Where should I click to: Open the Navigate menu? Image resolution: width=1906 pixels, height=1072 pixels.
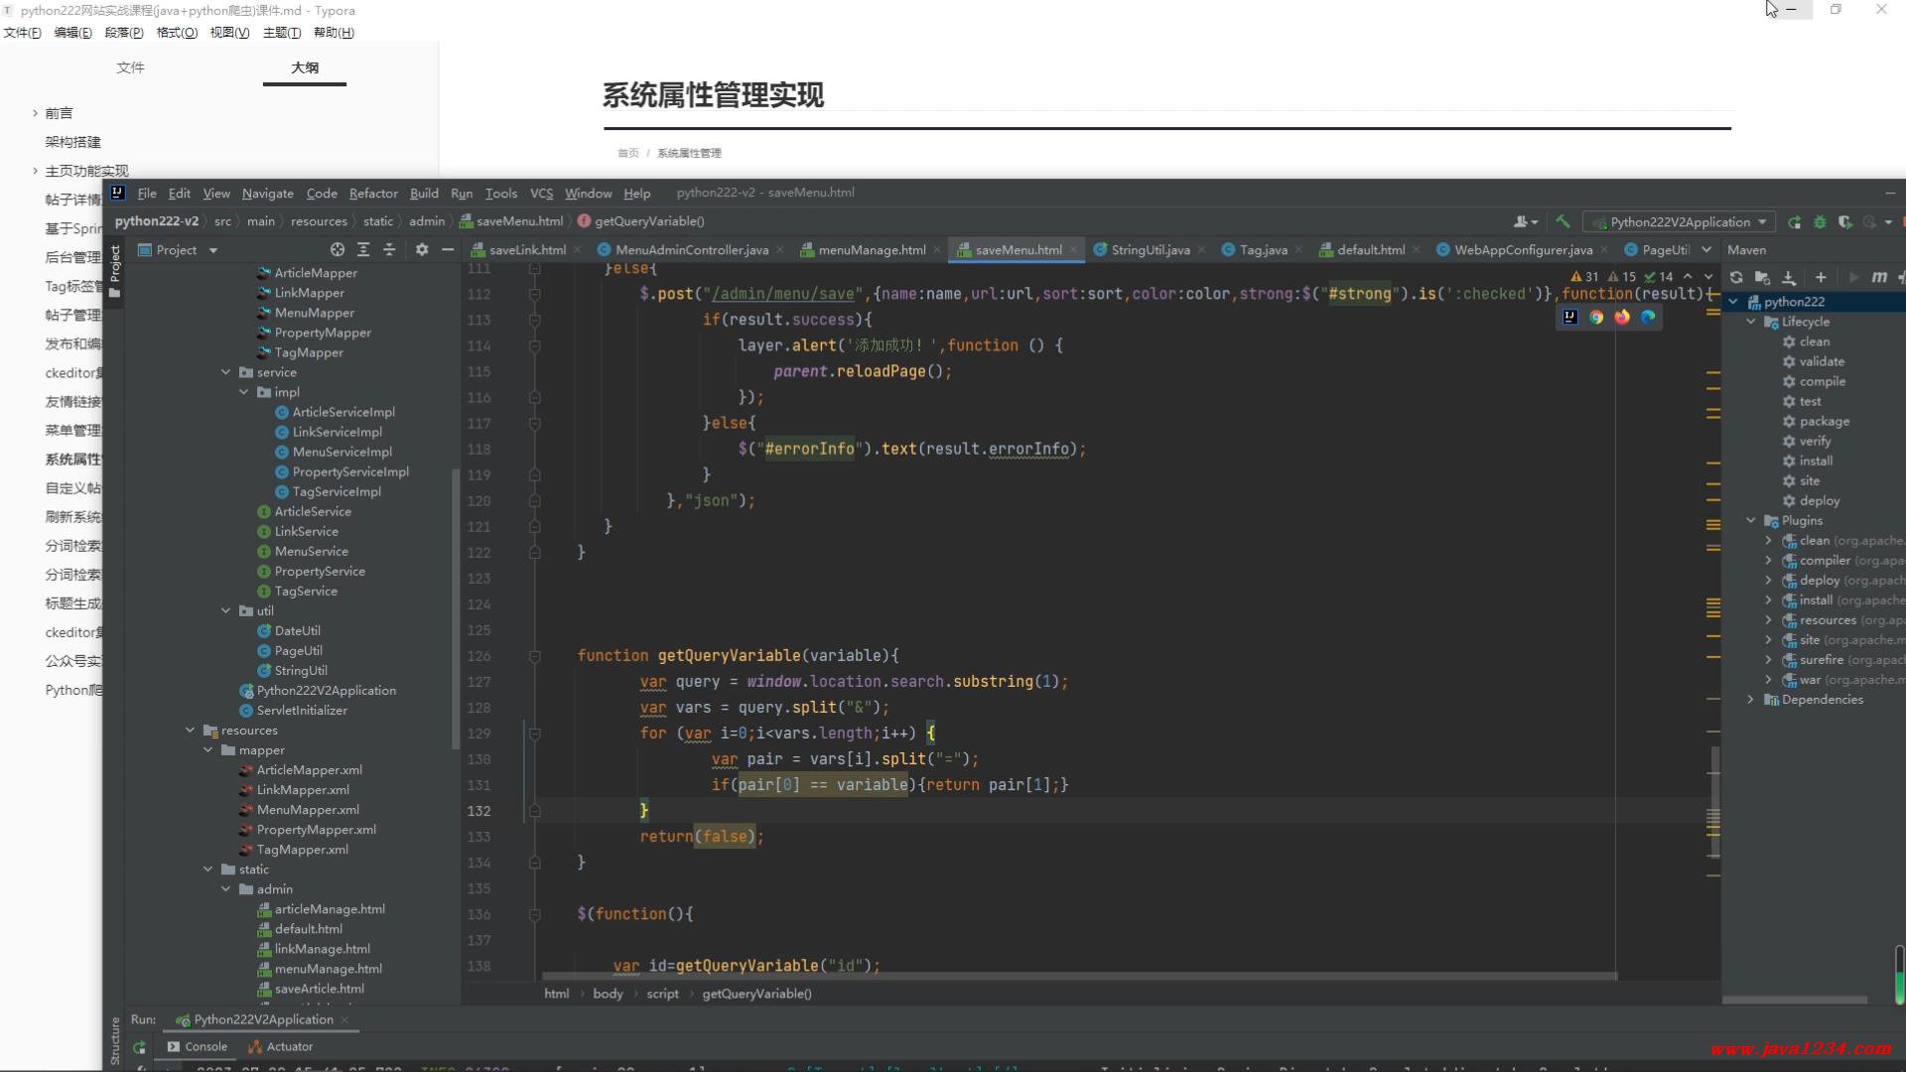(267, 194)
